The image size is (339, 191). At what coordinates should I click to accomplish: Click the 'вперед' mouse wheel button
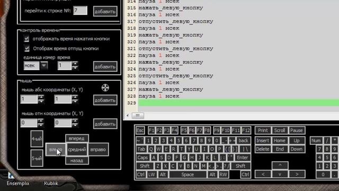pyautogui.click(x=77, y=138)
